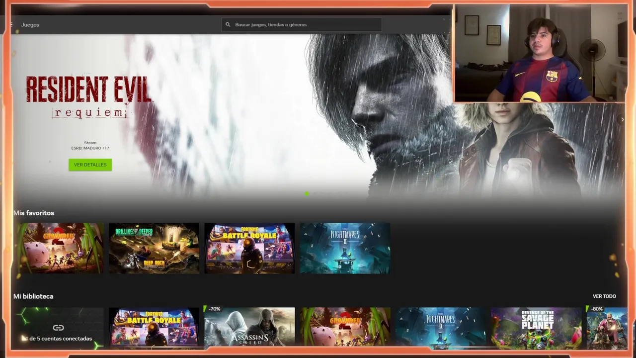Screen dimensions: 636x358
Task: Go to next banner slide arrow
Action: point(622,119)
